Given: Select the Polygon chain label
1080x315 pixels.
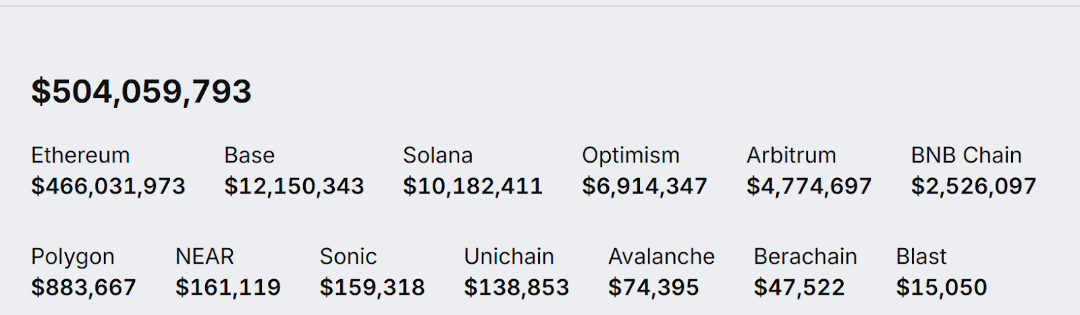Looking at the screenshot, I should [73, 257].
